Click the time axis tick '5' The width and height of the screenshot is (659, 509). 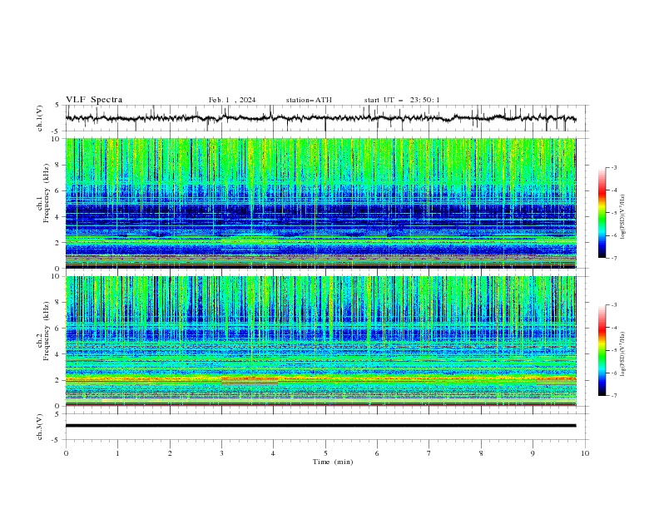pos(325,453)
